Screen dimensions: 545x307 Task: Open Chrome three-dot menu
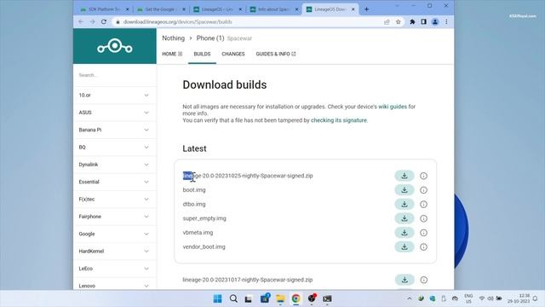click(446, 21)
